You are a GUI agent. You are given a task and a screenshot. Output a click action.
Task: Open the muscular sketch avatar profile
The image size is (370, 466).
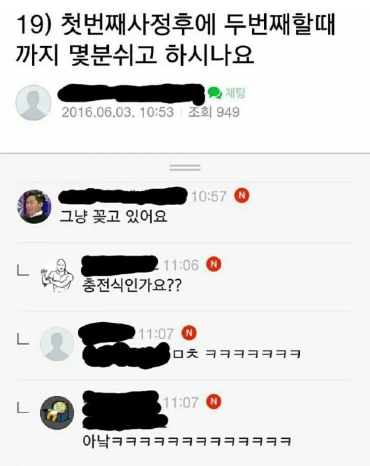coord(57,275)
